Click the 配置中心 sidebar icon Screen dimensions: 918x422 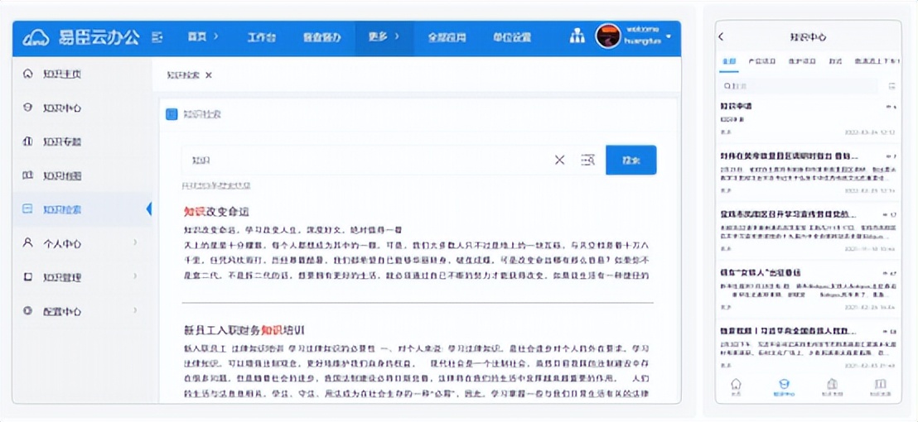27,310
